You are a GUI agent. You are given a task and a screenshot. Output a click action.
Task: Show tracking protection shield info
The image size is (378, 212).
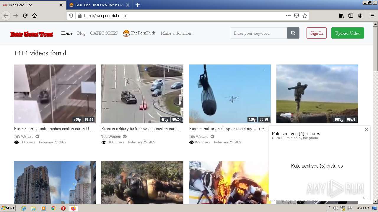(71, 16)
